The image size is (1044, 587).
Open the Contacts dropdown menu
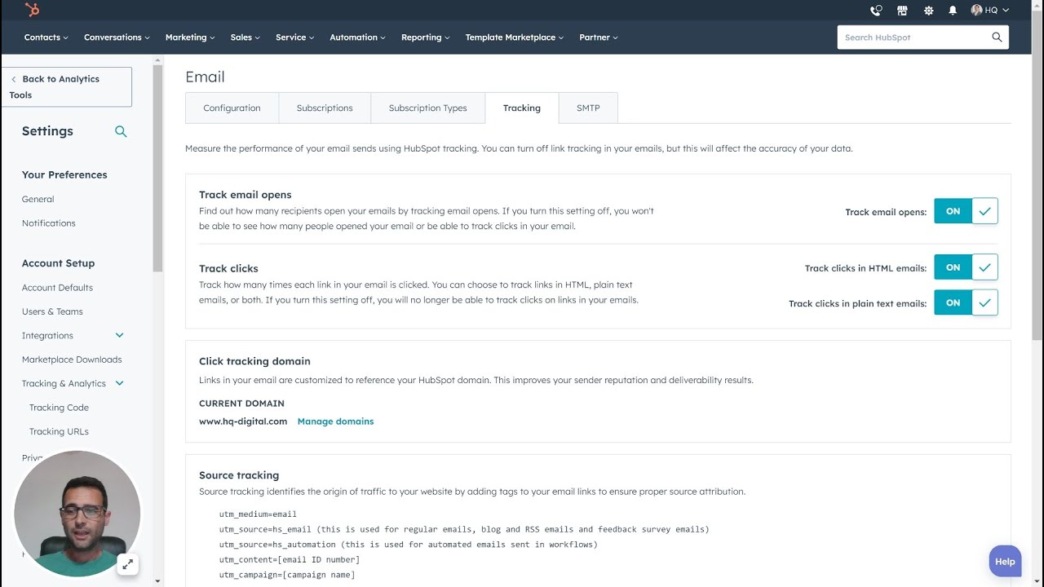pyautogui.click(x=46, y=38)
